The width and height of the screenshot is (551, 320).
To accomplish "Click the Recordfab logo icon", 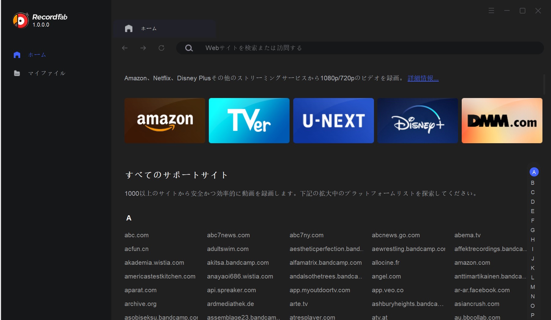I will pyautogui.click(x=21, y=20).
